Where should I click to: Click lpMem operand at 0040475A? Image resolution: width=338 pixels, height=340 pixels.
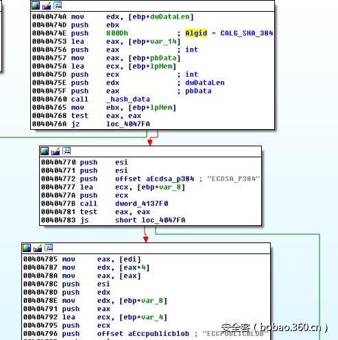pyautogui.click(x=161, y=66)
